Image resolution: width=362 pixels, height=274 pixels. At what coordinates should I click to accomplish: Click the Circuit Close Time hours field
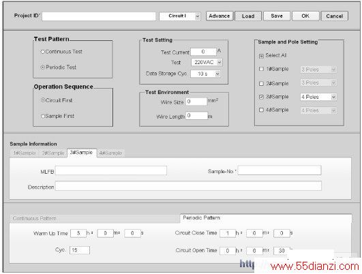(228, 233)
